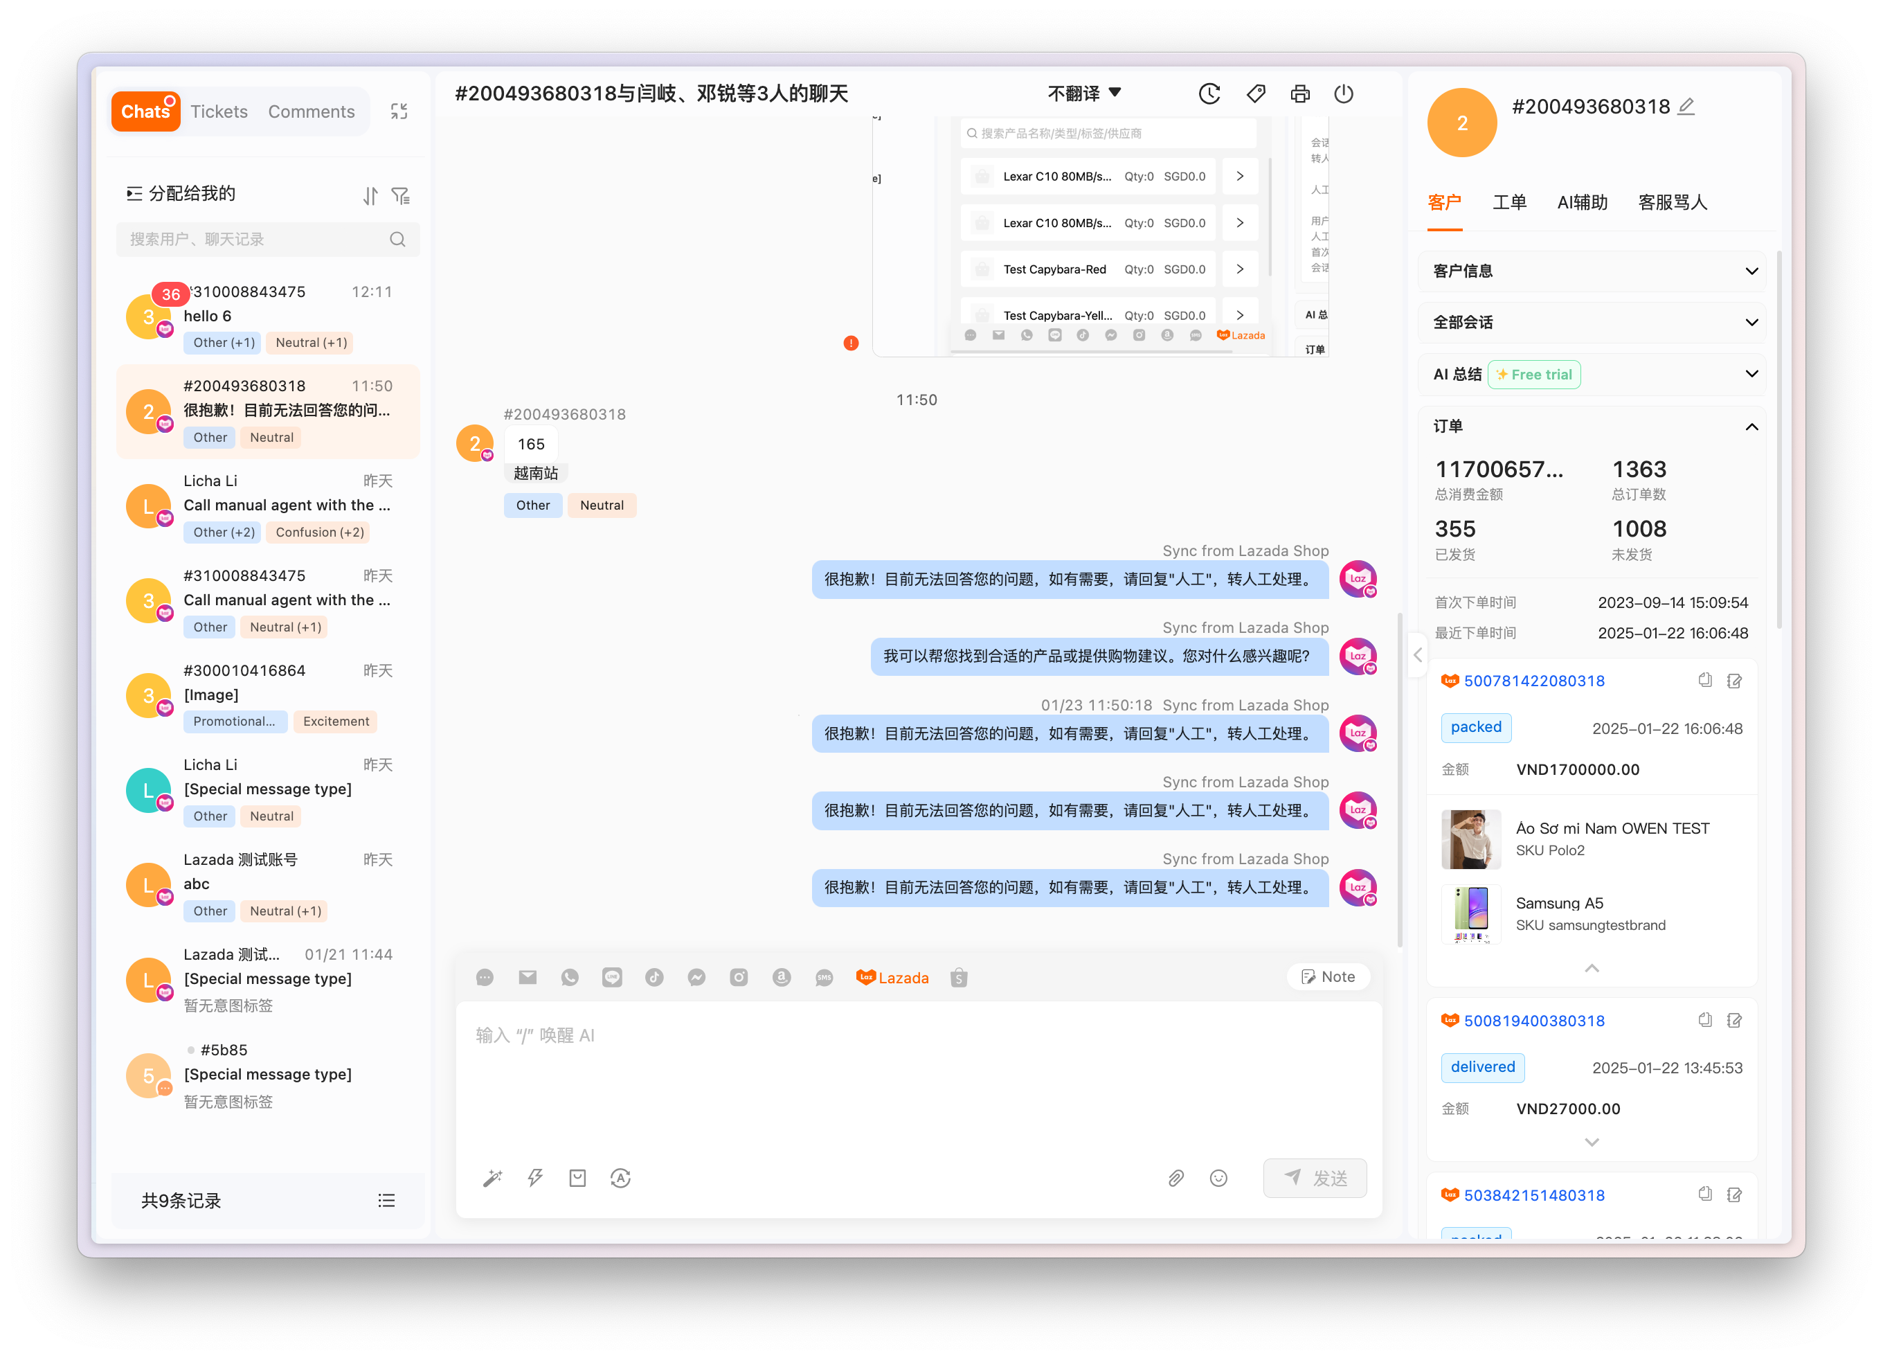Select the Messenger channel icon
Image resolution: width=1883 pixels, height=1360 pixels.
coord(696,977)
